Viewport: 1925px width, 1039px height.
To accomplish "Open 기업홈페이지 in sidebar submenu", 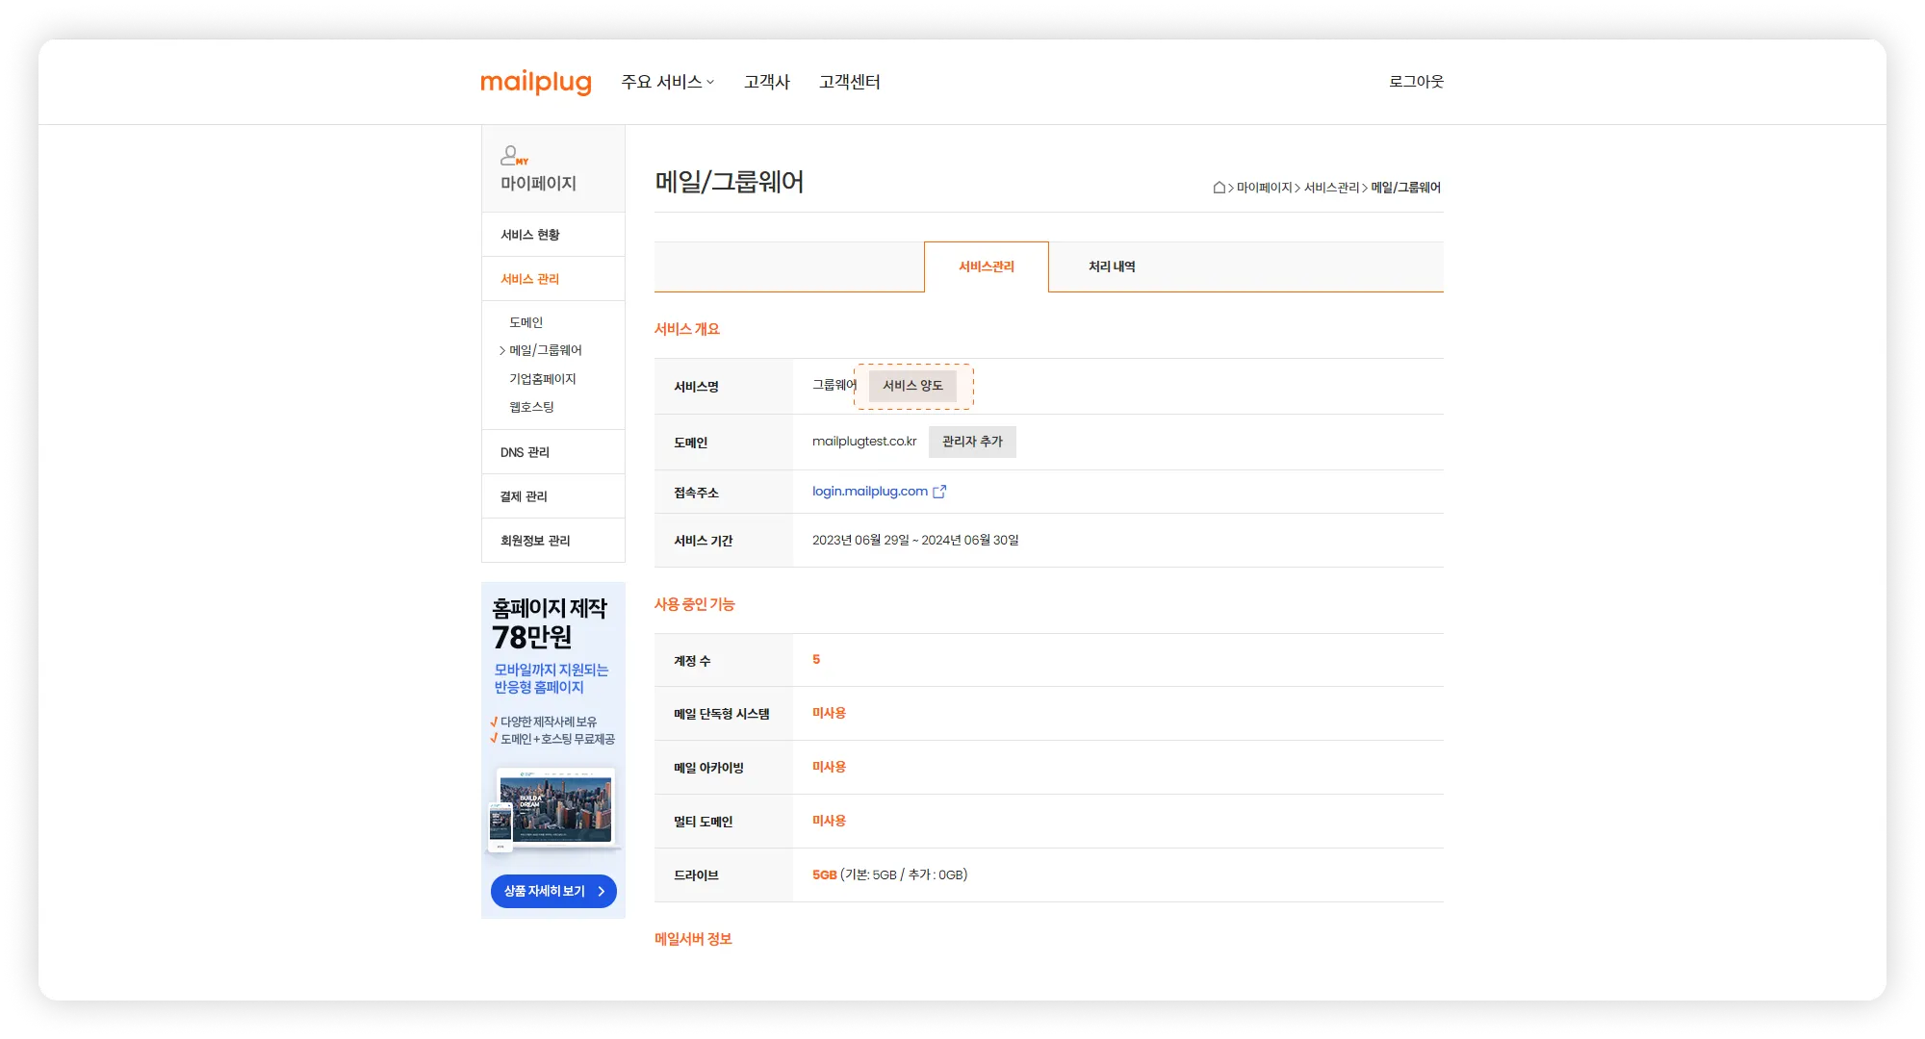I will pos(542,379).
